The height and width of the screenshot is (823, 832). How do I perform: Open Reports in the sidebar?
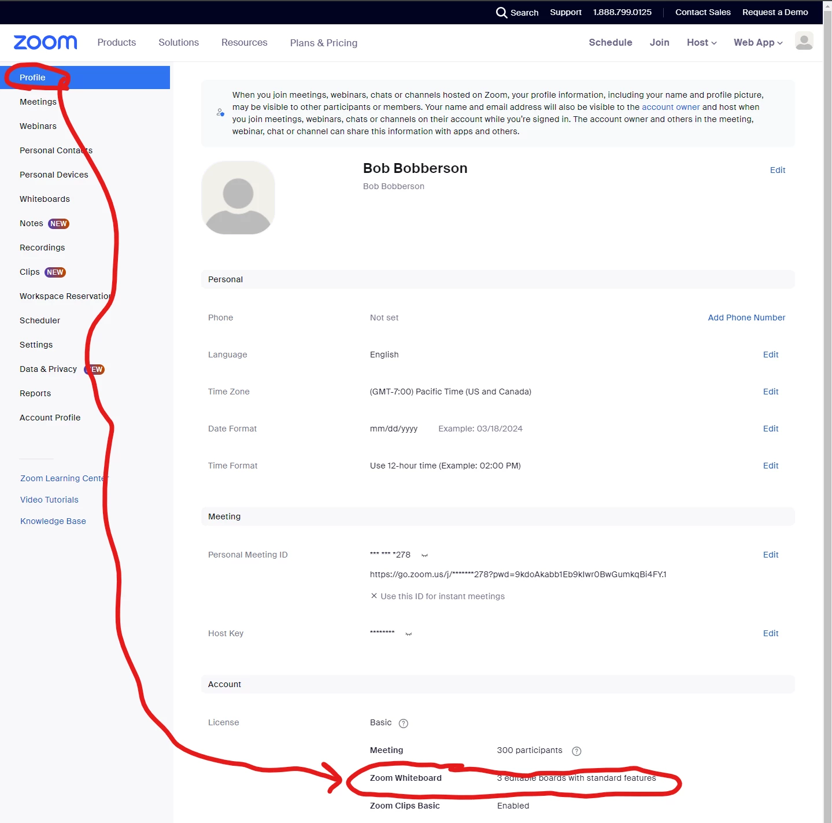[x=35, y=393]
